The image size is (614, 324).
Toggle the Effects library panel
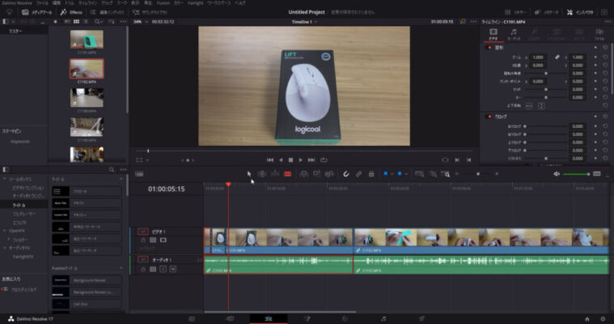71,12
